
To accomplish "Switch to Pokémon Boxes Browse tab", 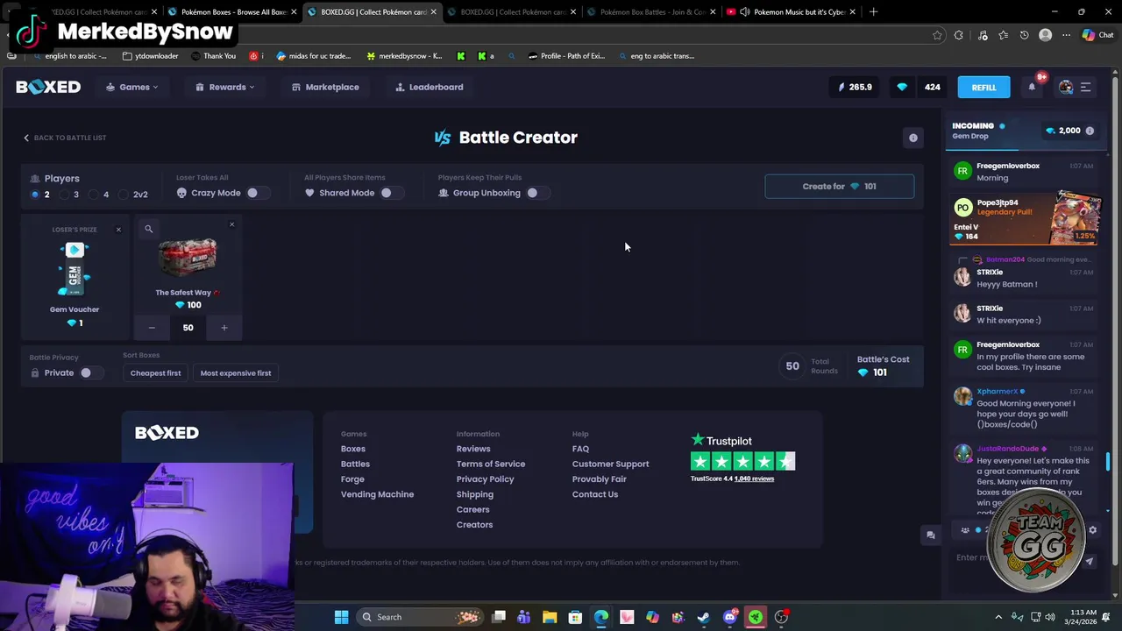I will (233, 12).
